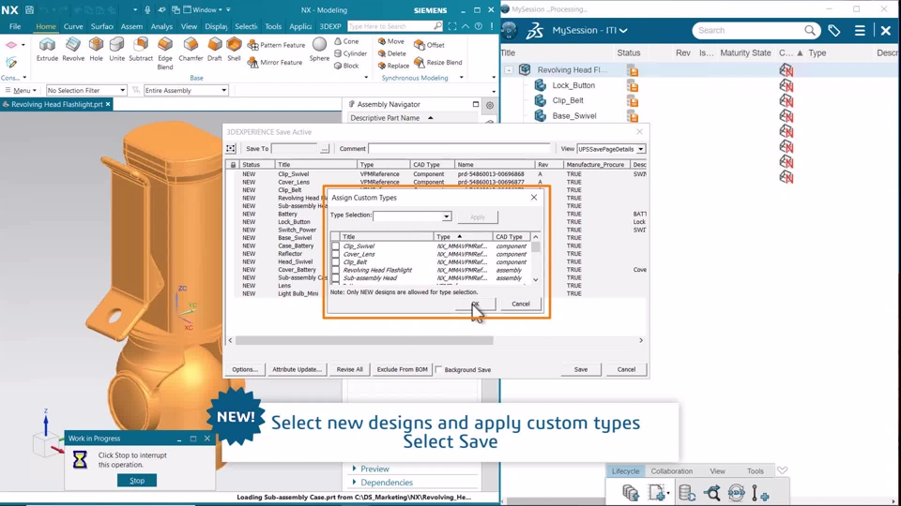901x506 pixels.
Task: Check the Clip_Swivel checkbox
Action: (336, 246)
